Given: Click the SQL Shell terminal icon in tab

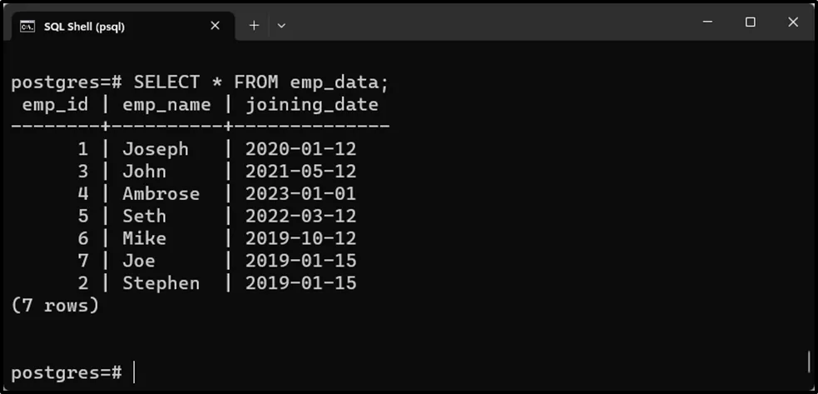Looking at the screenshot, I should [27, 26].
